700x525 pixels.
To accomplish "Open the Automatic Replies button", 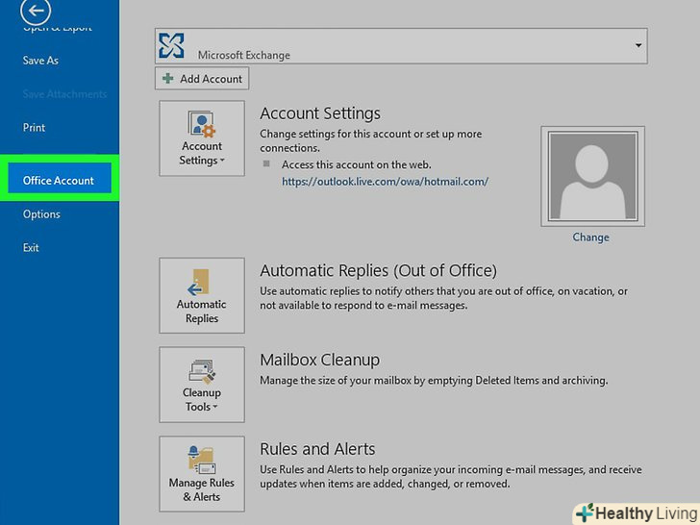I will click(x=202, y=295).
